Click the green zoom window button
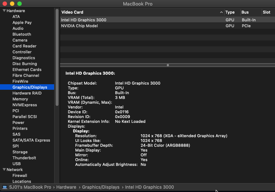This screenshot has height=192, width=275. [x=20, y=4]
